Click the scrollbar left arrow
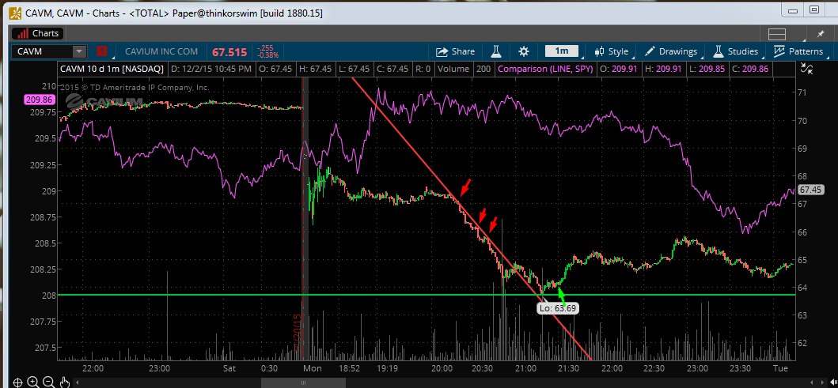 [x=78, y=382]
